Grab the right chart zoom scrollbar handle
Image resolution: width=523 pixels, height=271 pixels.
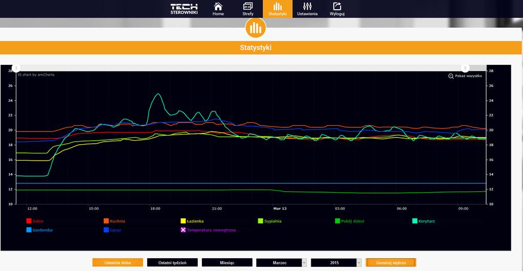click(465, 67)
